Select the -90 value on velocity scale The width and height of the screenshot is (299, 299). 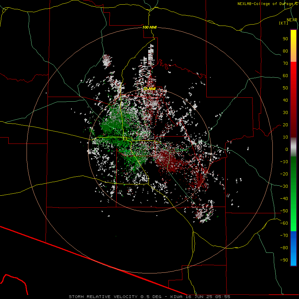(x=284, y=260)
